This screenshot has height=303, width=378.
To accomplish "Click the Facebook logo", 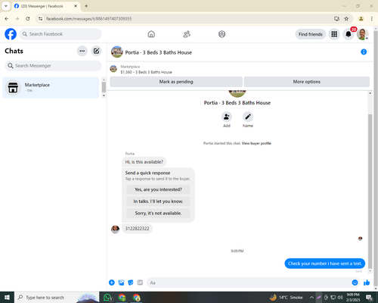I will click(11, 34).
